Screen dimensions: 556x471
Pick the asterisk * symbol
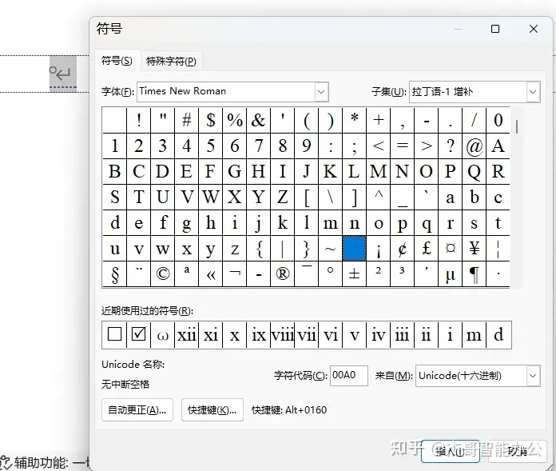(354, 120)
